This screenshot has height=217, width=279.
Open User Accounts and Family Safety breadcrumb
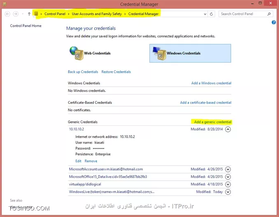point(97,14)
